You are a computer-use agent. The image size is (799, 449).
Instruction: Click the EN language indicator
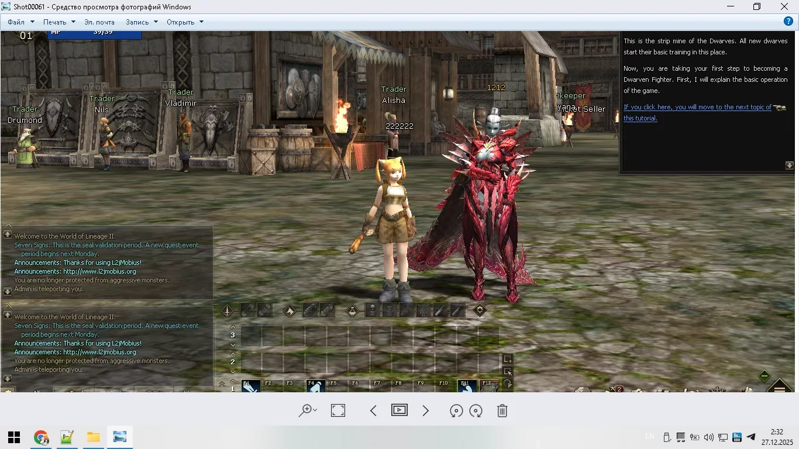pyautogui.click(x=649, y=437)
